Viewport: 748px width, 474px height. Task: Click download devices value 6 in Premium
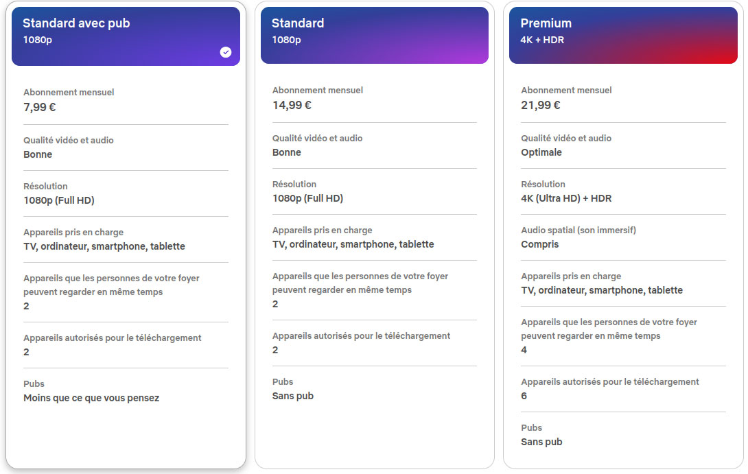pos(524,396)
